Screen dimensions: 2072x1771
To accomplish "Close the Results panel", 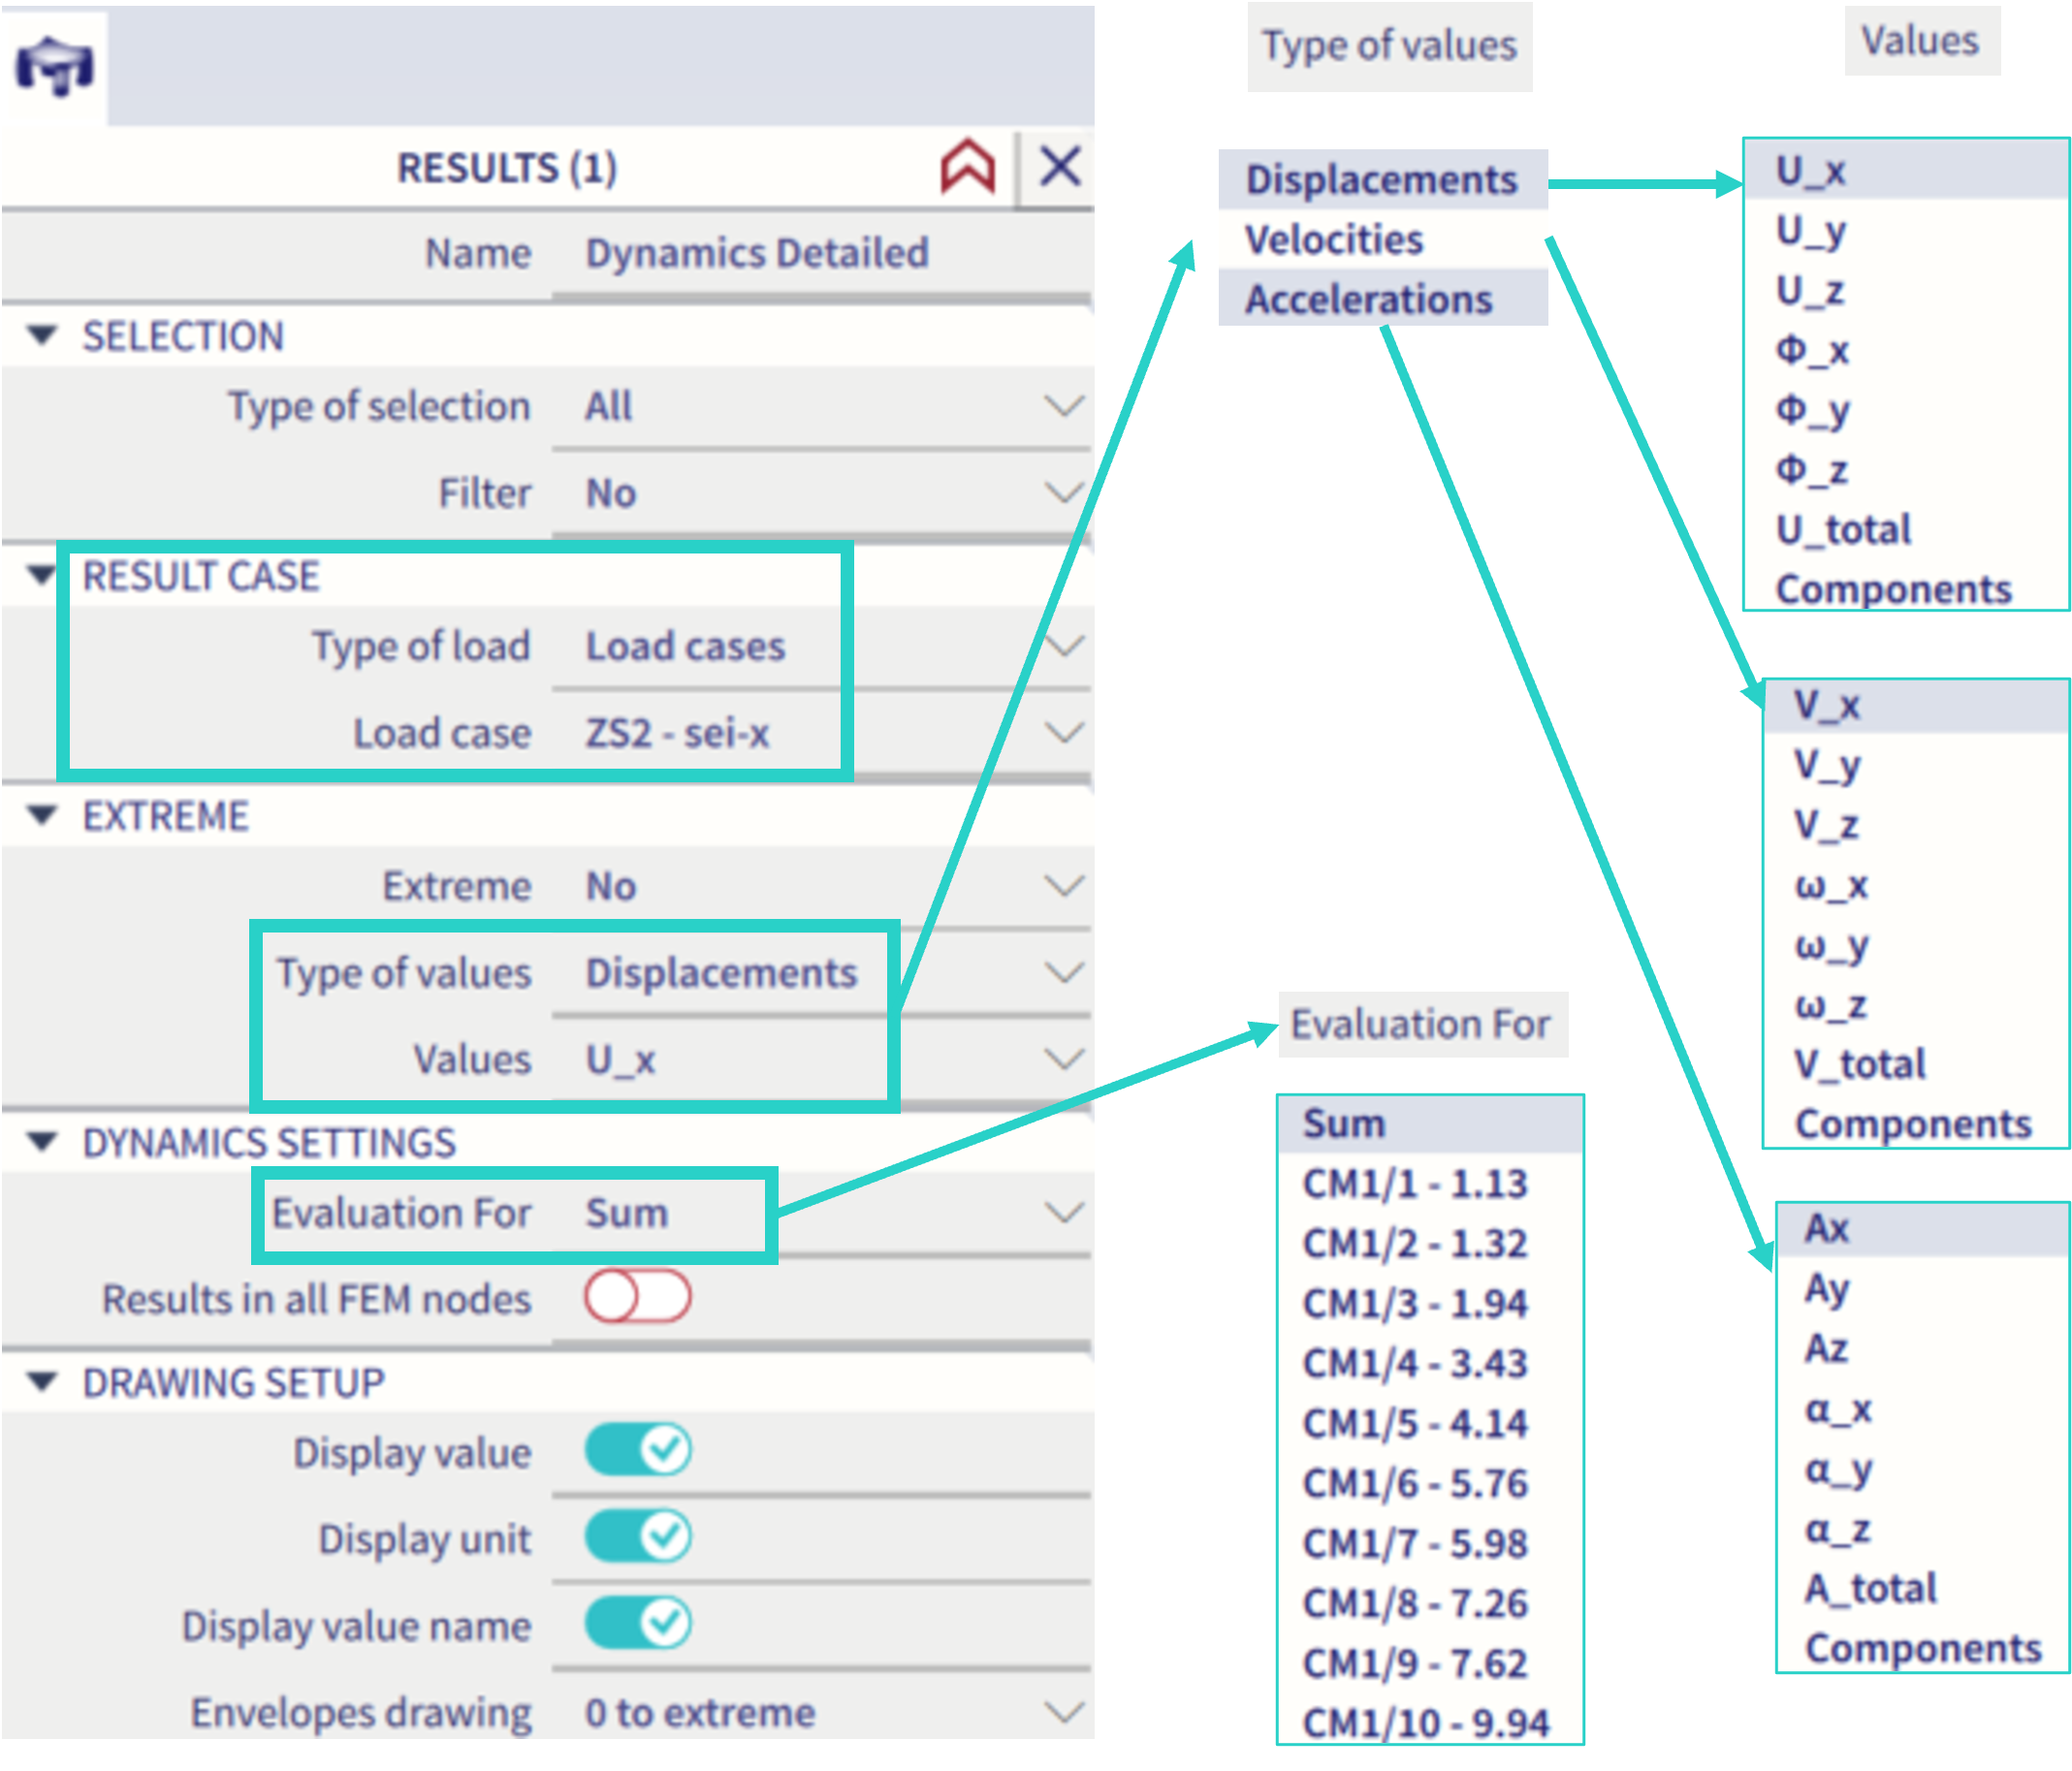I will [1059, 166].
